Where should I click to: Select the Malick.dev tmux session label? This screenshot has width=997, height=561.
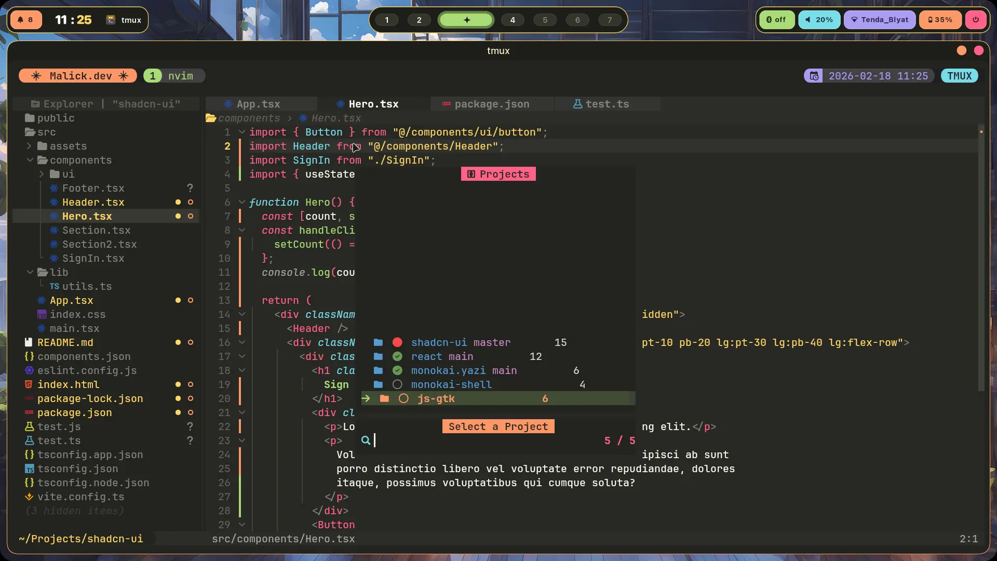[x=78, y=76]
